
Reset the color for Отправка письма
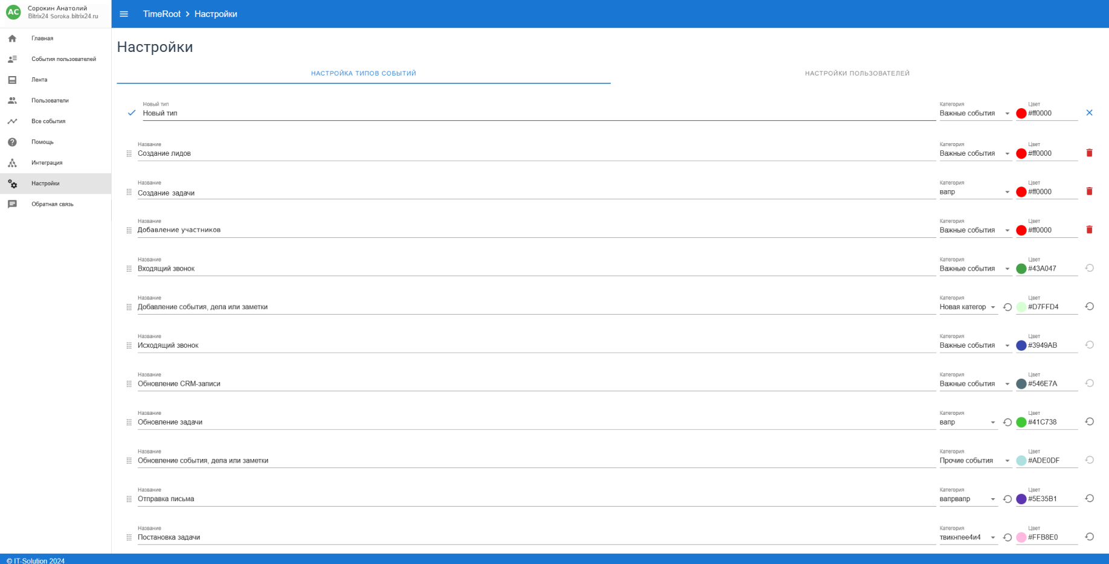click(x=1089, y=498)
